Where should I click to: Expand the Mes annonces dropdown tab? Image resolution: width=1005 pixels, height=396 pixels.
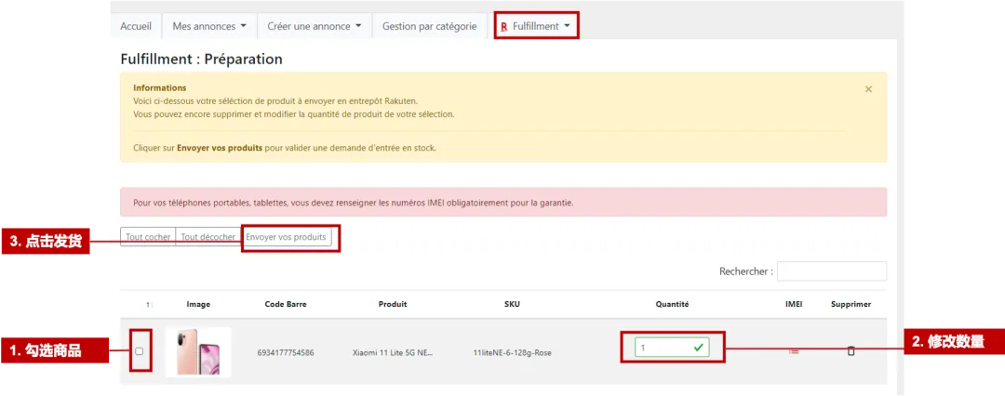point(209,26)
